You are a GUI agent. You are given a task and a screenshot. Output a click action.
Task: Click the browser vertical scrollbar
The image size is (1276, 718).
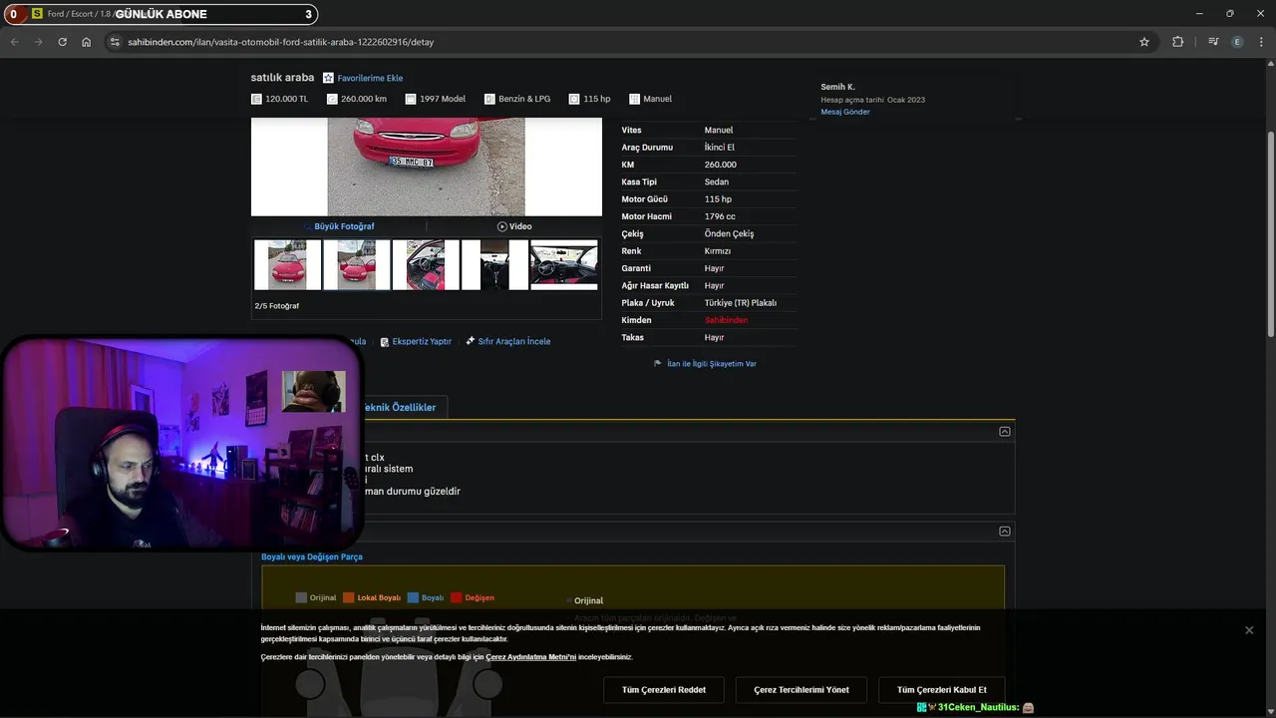click(1270, 234)
